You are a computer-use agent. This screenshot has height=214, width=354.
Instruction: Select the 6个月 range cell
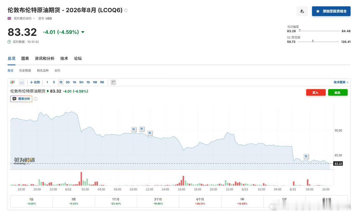coord(200,201)
